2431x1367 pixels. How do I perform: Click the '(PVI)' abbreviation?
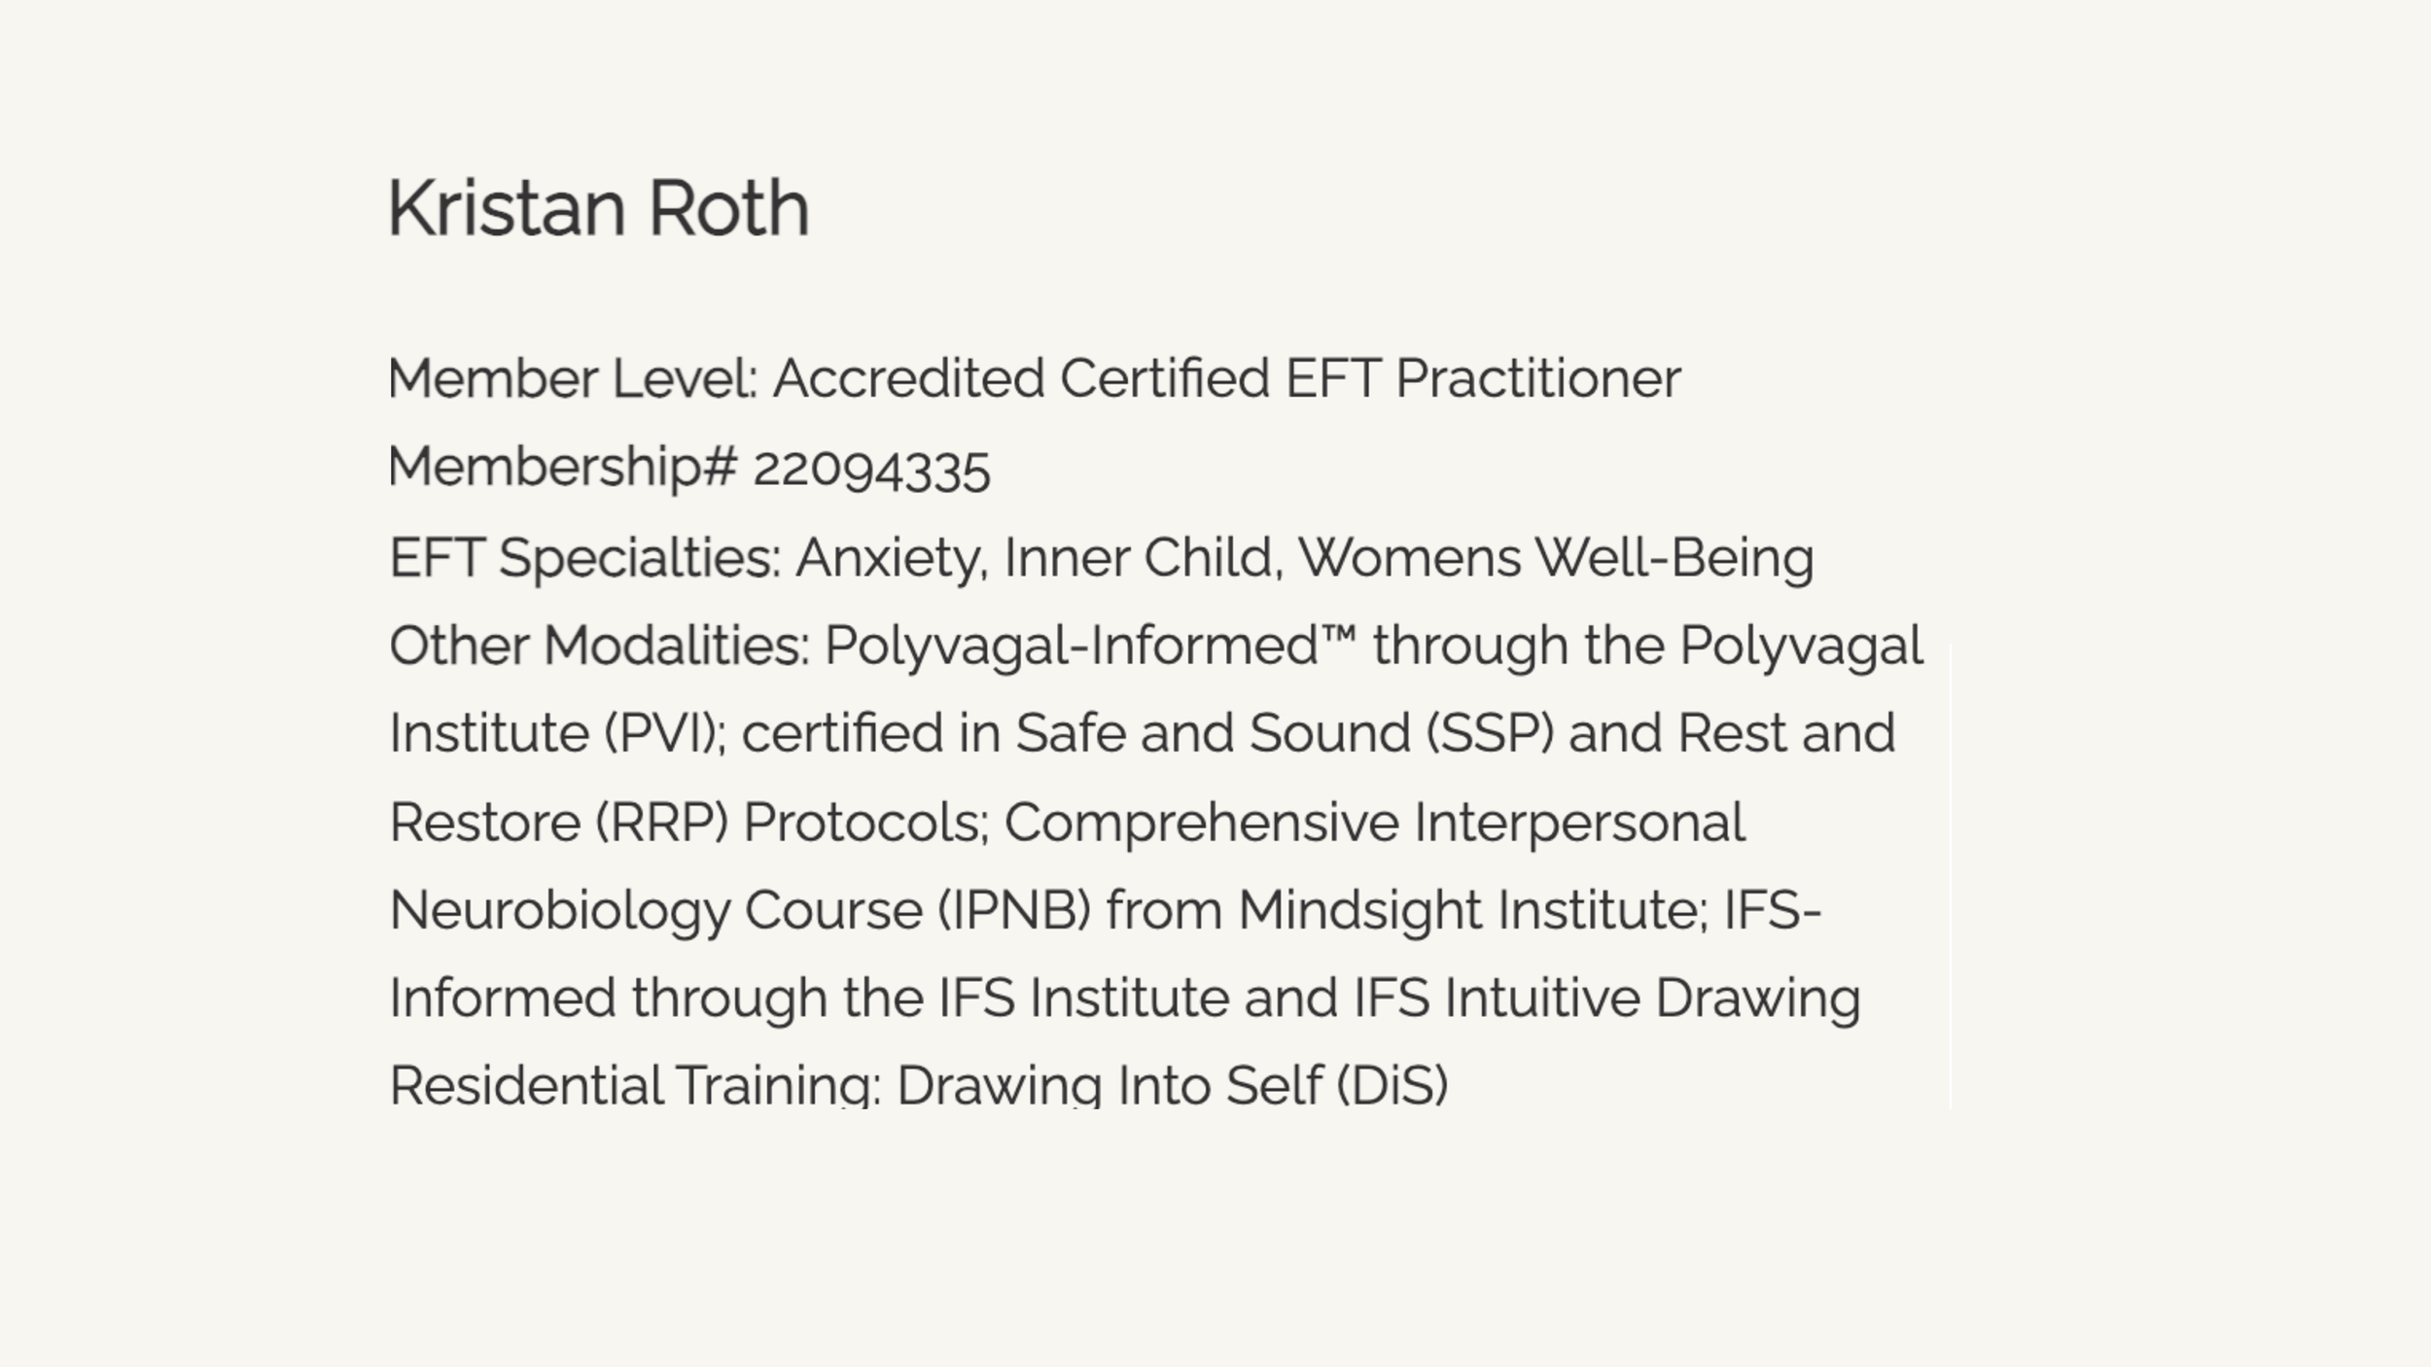tap(661, 733)
